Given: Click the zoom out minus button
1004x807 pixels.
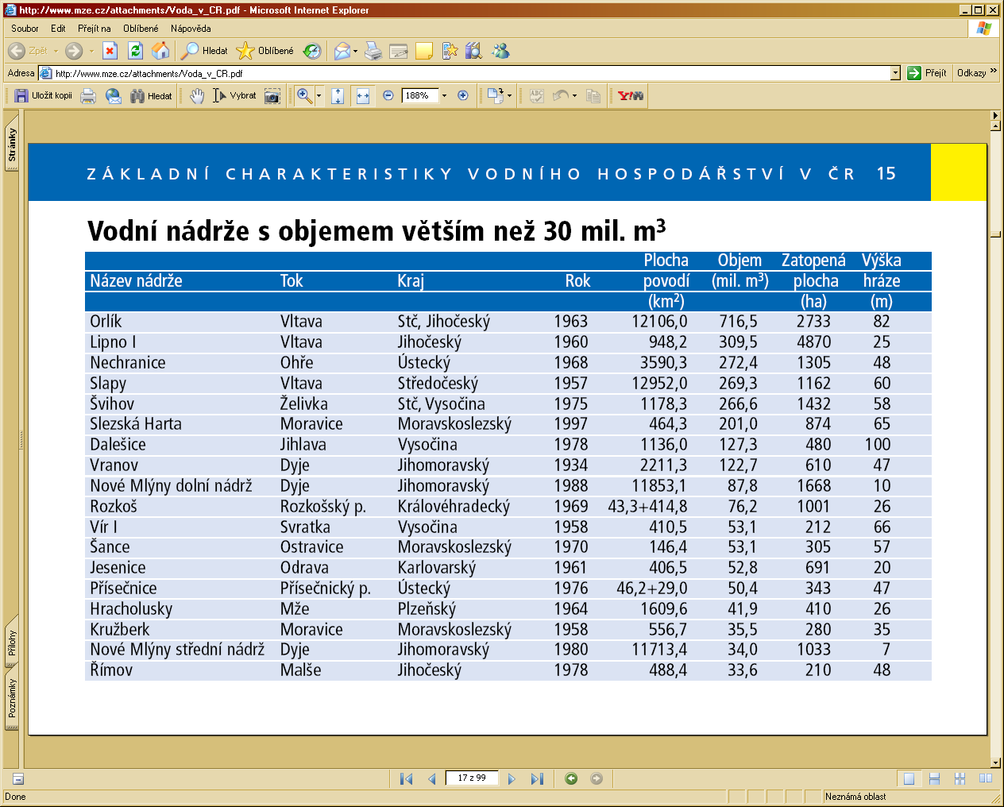Looking at the screenshot, I should click(x=388, y=96).
